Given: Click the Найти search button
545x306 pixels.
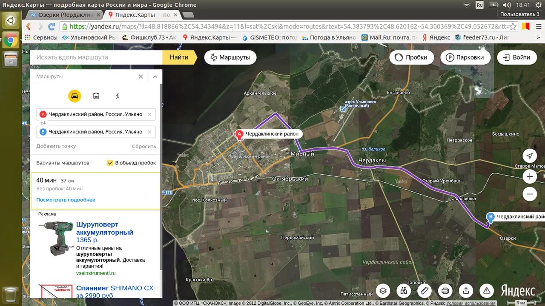Looking at the screenshot, I should point(179,57).
